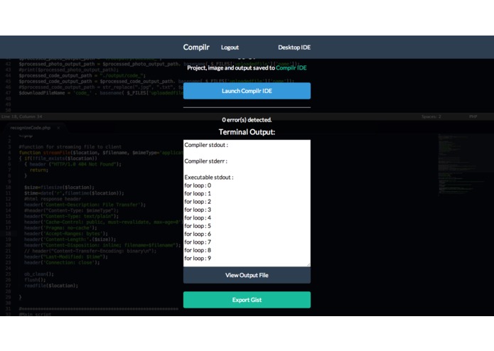Follow the green Compilr IDE link

(291, 67)
